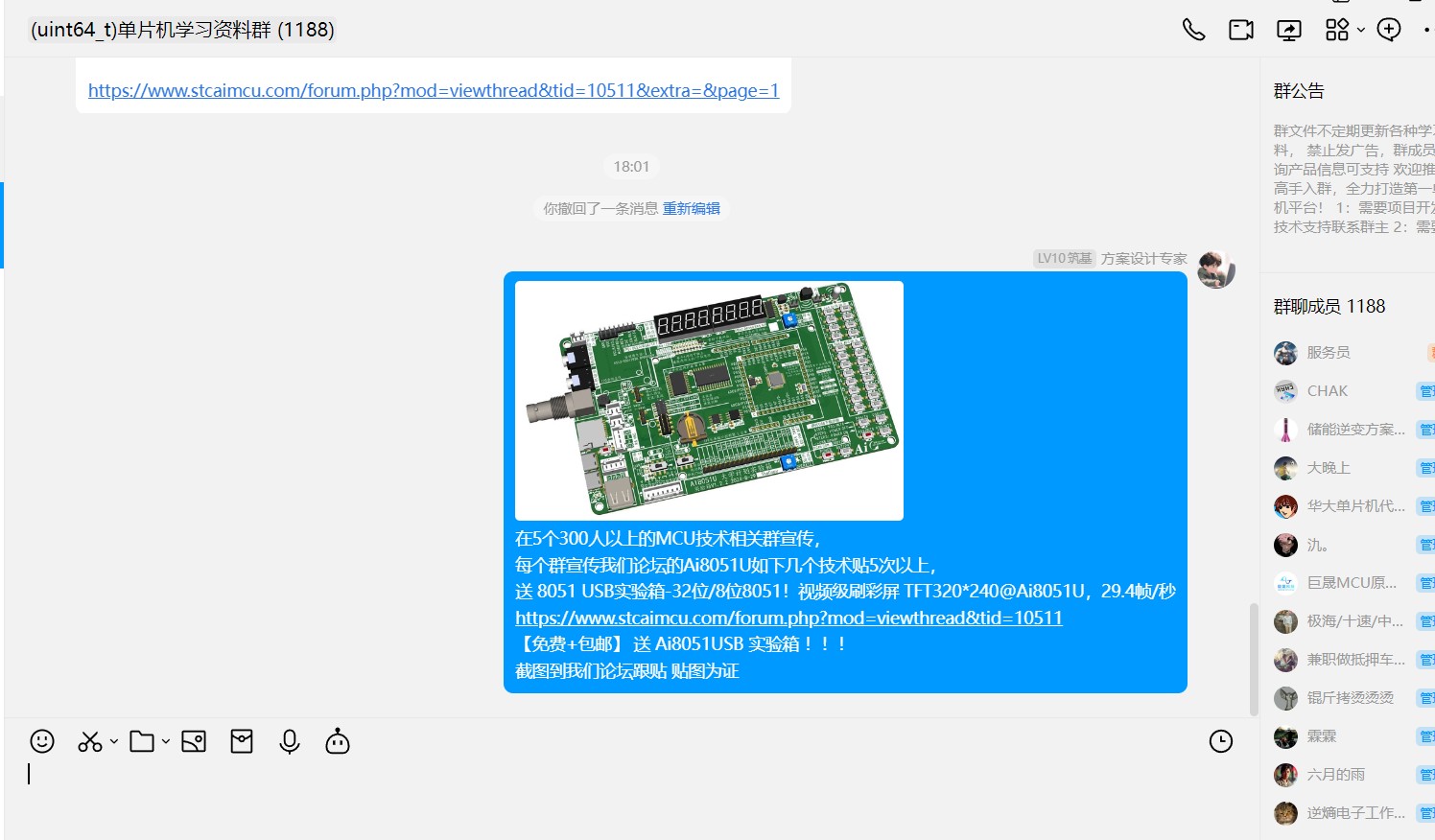
Task: Click the avatar of member 兼职做抵押车...
Action: pyautogui.click(x=1286, y=660)
